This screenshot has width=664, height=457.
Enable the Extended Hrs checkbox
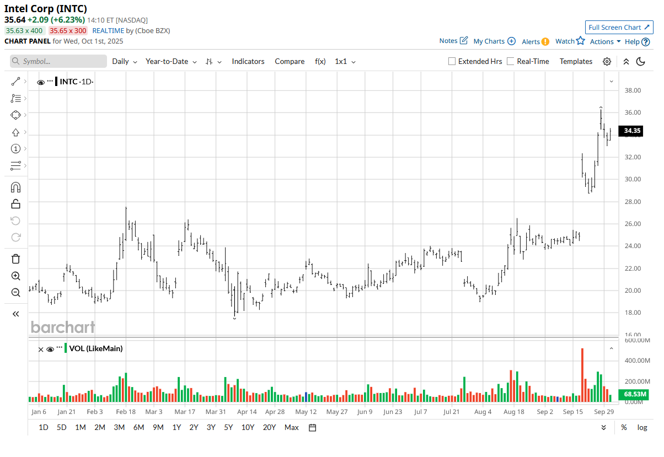click(452, 61)
